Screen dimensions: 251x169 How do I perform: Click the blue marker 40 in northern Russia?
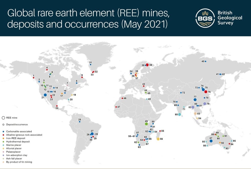(205, 61)
